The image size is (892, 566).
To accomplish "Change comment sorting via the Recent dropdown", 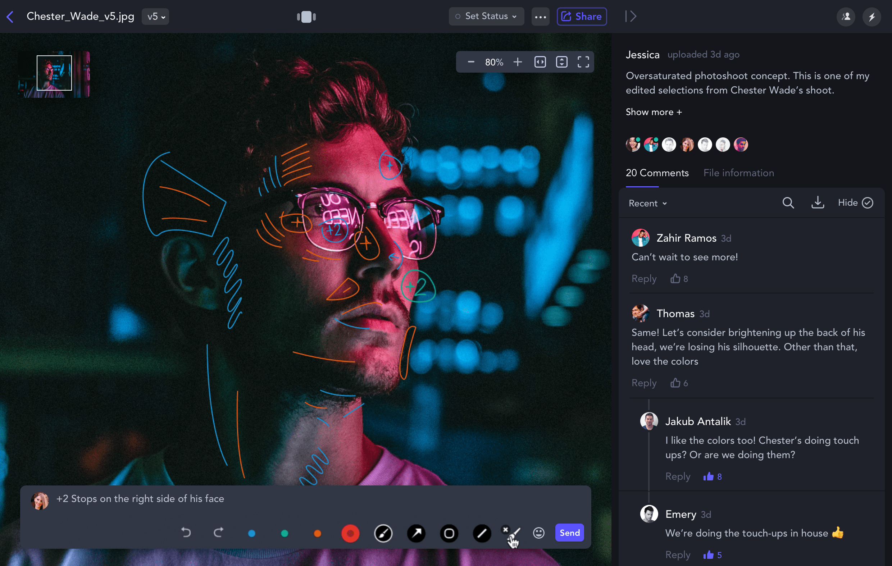I will point(647,203).
